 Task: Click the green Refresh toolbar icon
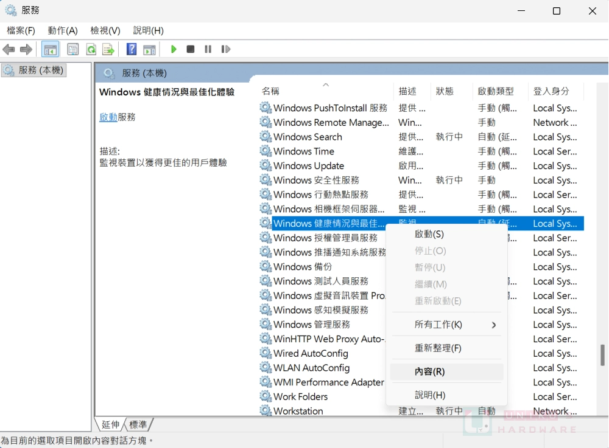91,49
